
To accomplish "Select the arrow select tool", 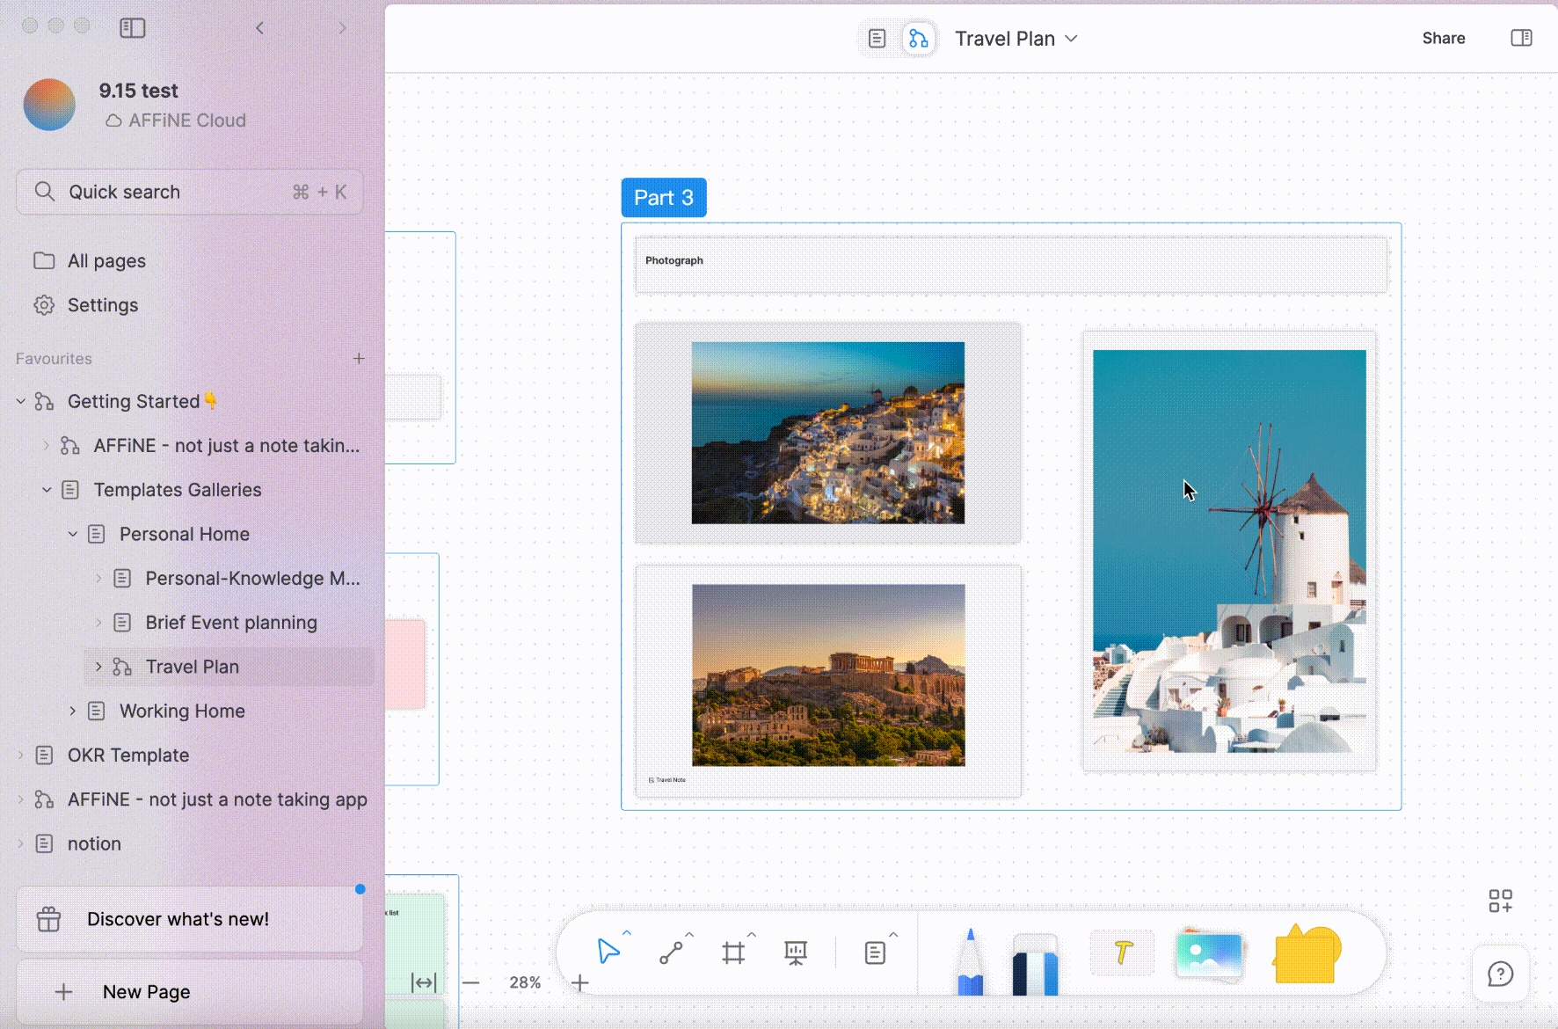I will pyautogui.click(x=609, y=952).
